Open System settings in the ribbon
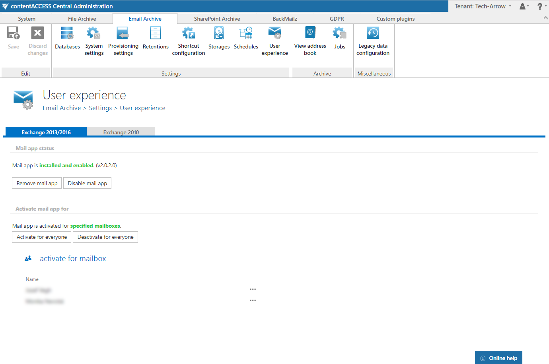The width and height of the screenshot is (549, 364). pos(94,41)
